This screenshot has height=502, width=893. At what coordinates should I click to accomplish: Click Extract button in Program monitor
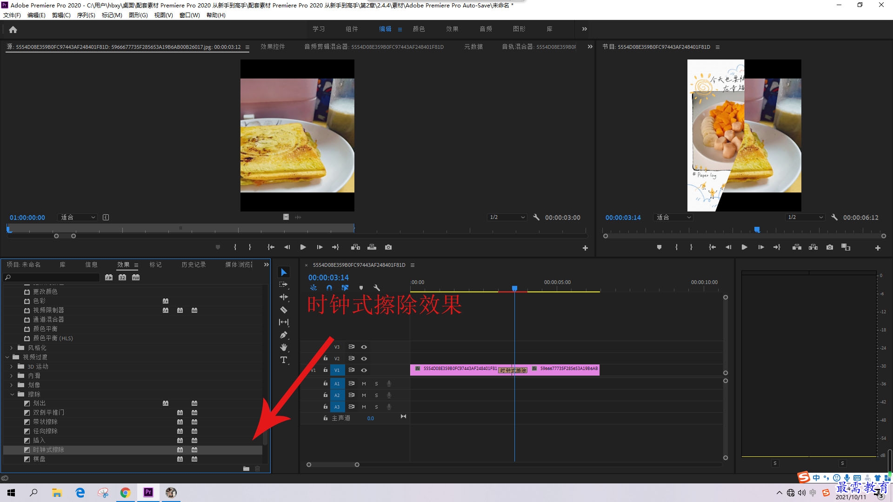[x=813, y=247]
